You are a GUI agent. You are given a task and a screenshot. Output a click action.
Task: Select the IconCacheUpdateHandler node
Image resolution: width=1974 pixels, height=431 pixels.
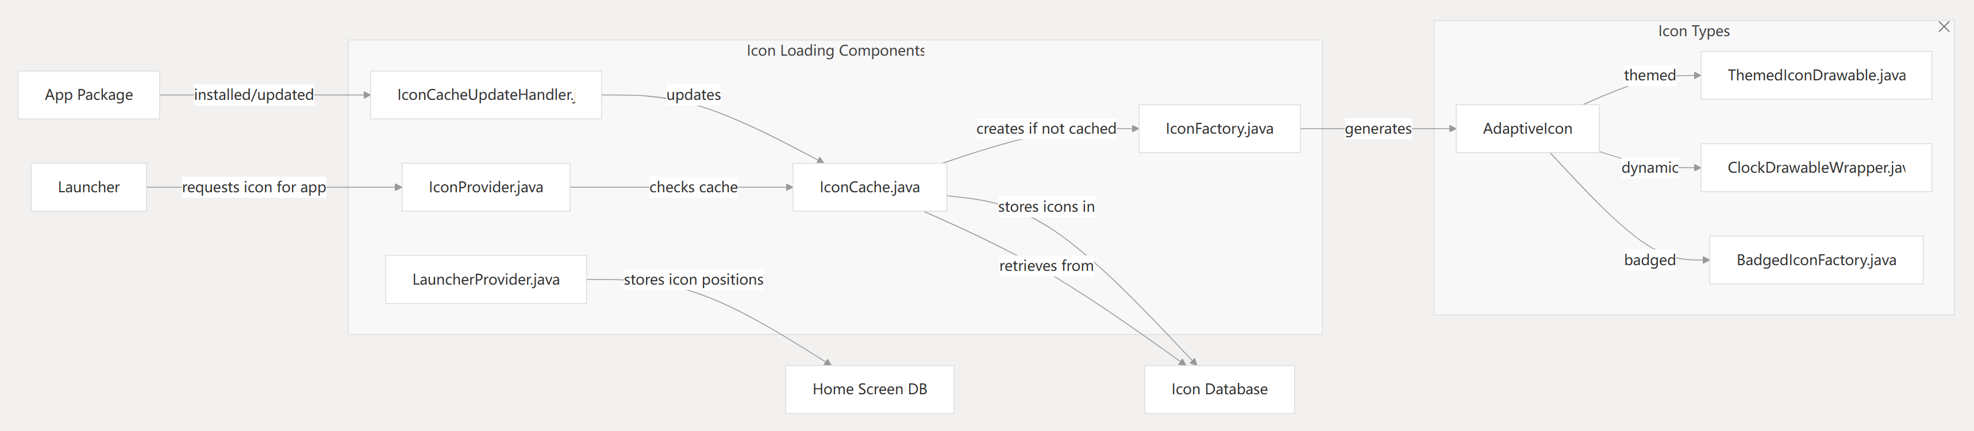click(486, 95)
